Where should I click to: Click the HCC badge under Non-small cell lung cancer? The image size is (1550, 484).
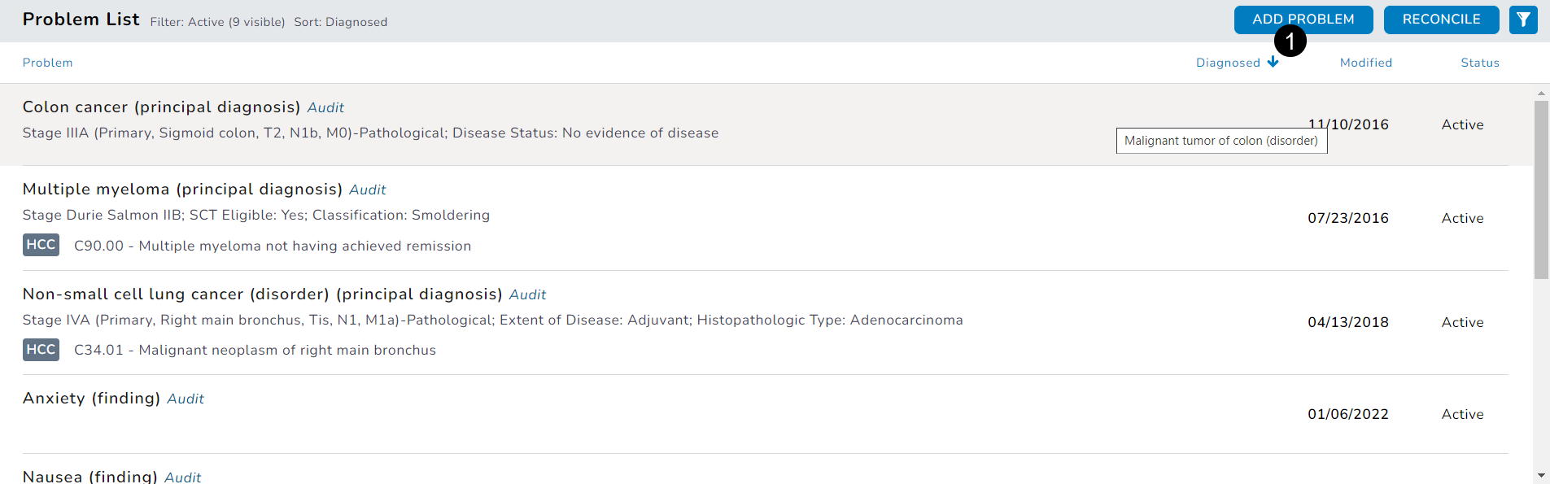41,350
